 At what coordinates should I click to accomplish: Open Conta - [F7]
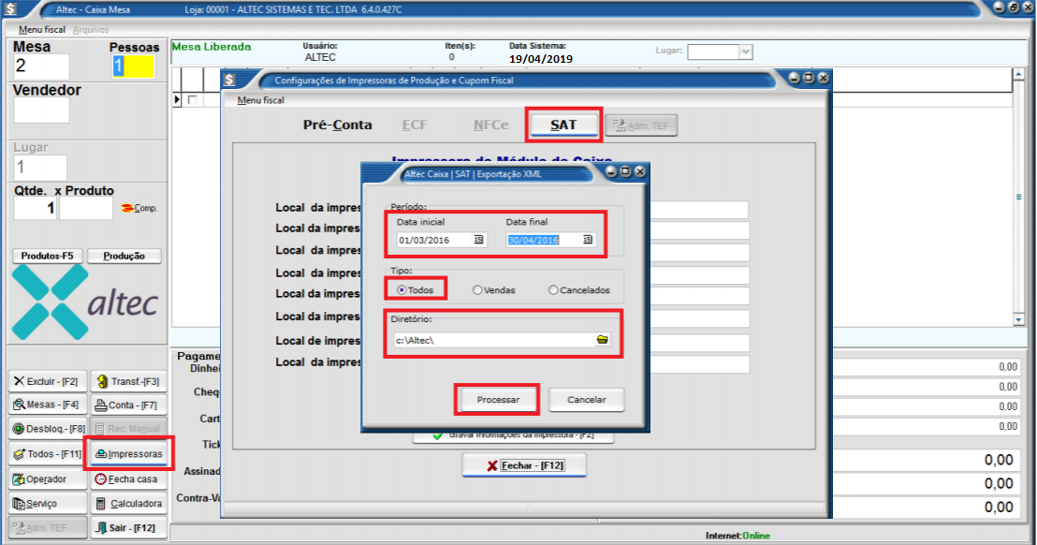[128, 405]
